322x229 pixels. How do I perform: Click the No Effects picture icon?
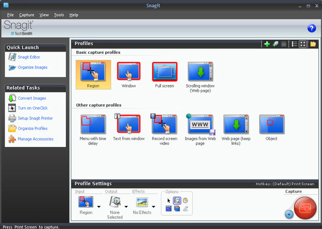(142, 202)
